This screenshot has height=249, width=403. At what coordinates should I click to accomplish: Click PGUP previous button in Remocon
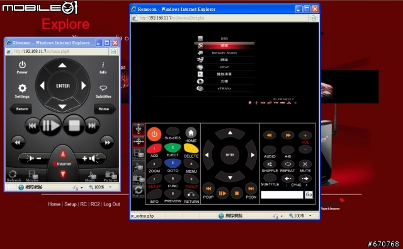click(208, 188)
